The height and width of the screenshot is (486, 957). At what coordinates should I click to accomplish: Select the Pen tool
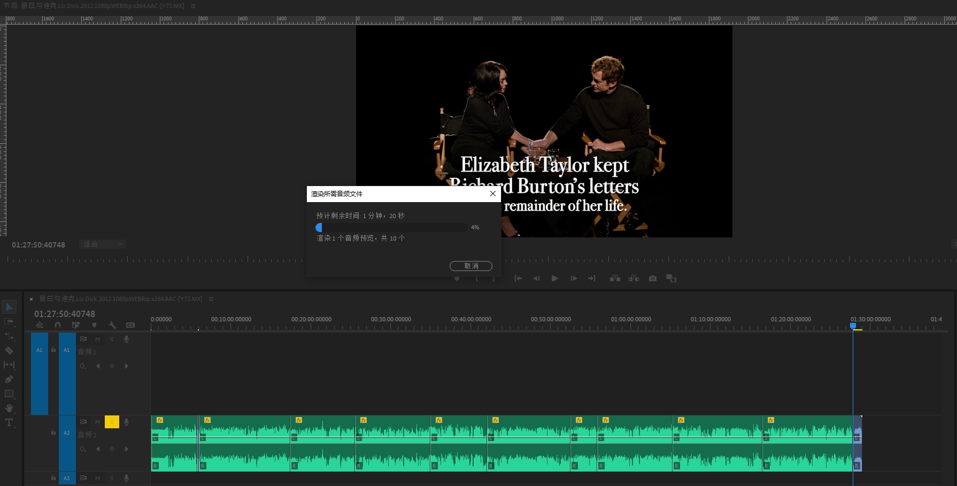[9, 379]
